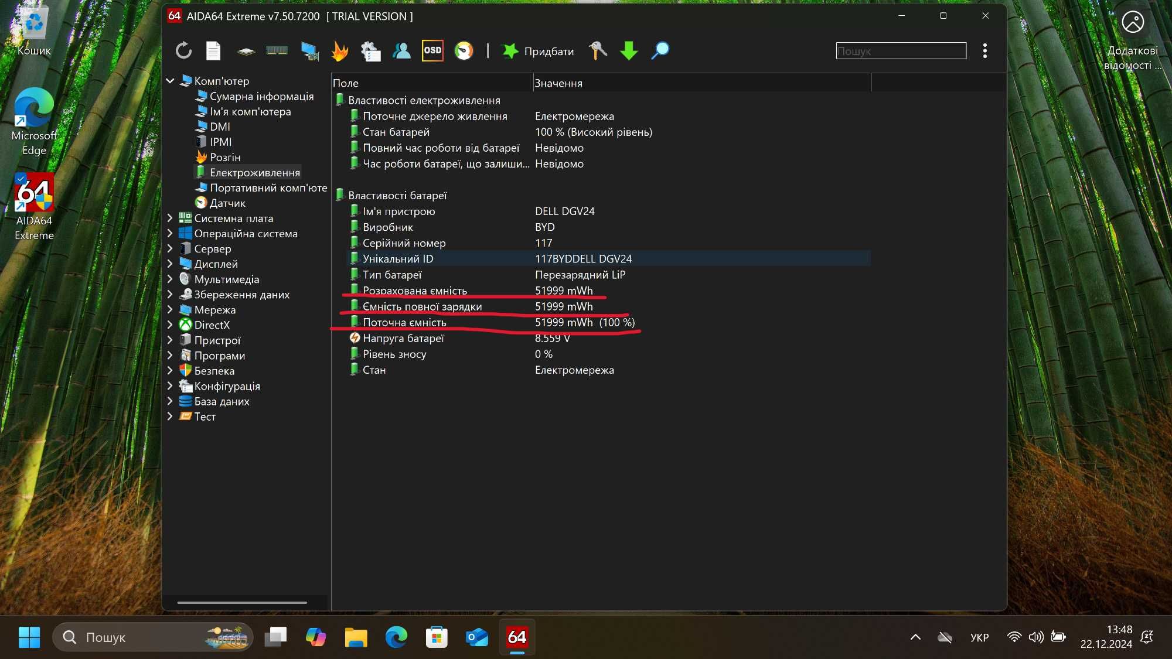The image size is (1172, 659).
Task: Expand the Операційна система node
Action: tap(170, 233)
